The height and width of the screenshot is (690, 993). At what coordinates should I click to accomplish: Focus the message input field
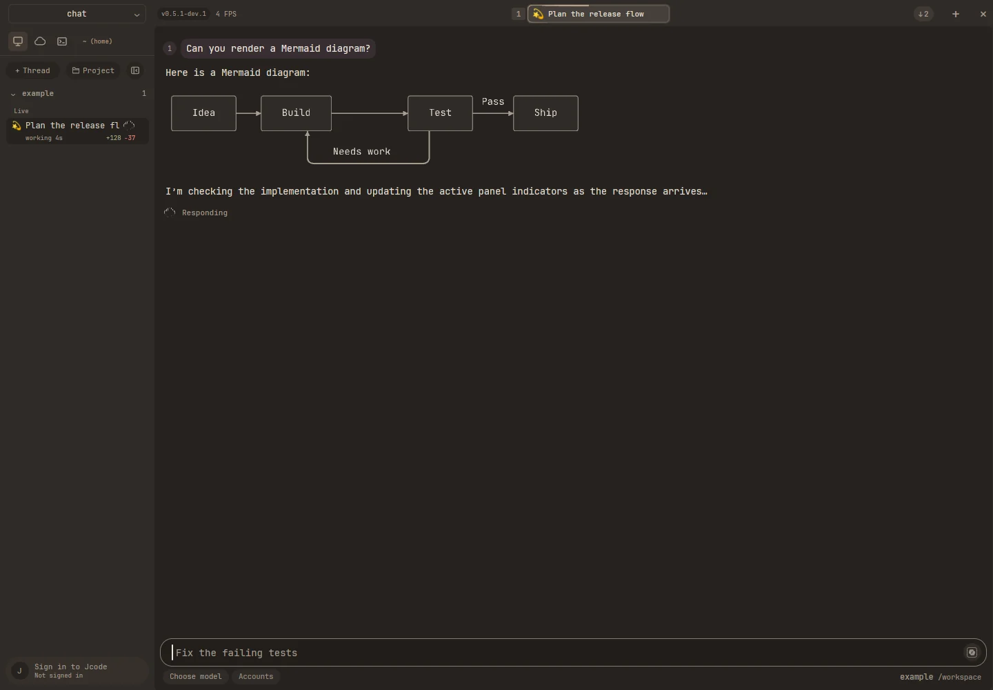[573, 652]
